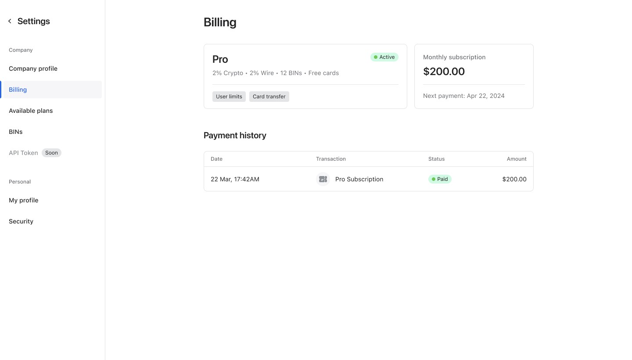Image resolution: width=632 pixels, height=360 pixels.
Task: Click the Paid status badge
Action: (440, 179)
